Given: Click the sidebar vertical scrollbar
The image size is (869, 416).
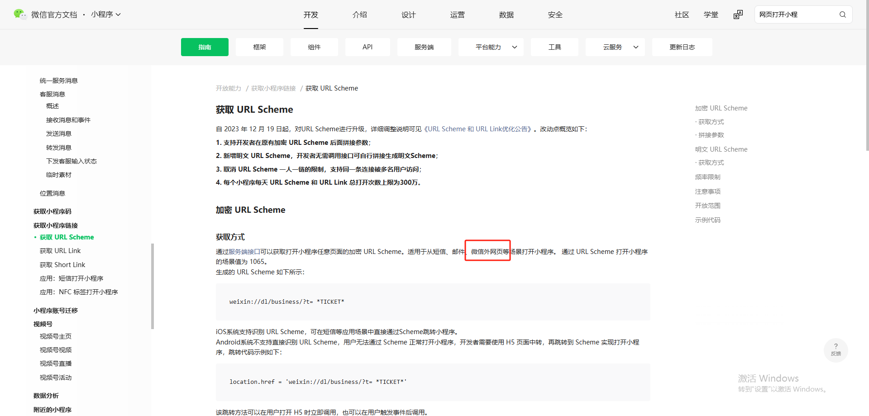Looking at the screenshot, I should click(x=153, y=286).
